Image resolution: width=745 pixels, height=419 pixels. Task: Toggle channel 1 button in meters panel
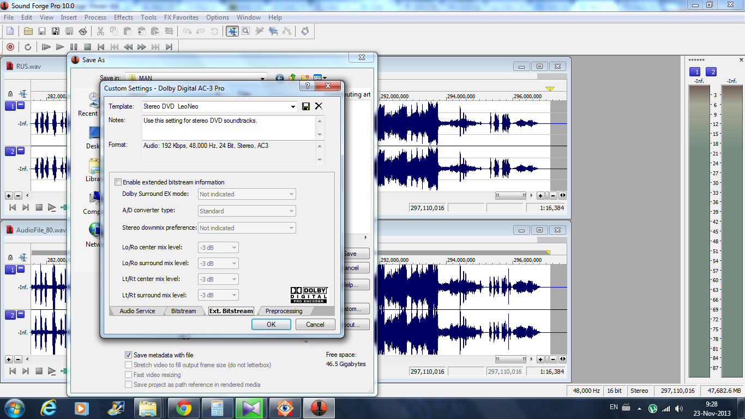pos(695,72)
